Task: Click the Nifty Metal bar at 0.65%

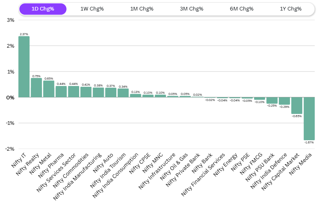Action: click(48, 89)
